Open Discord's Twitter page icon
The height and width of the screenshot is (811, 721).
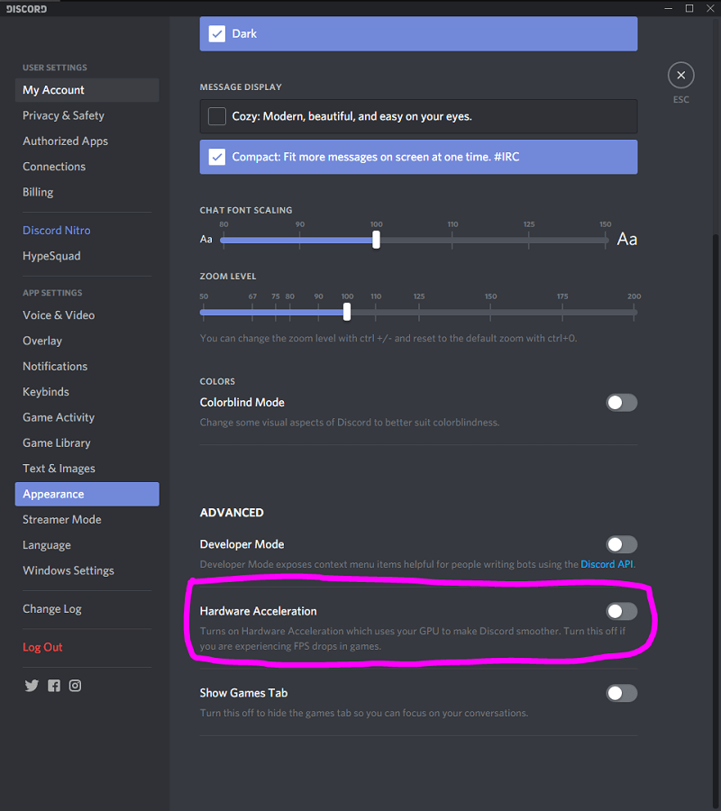point(32,686)
